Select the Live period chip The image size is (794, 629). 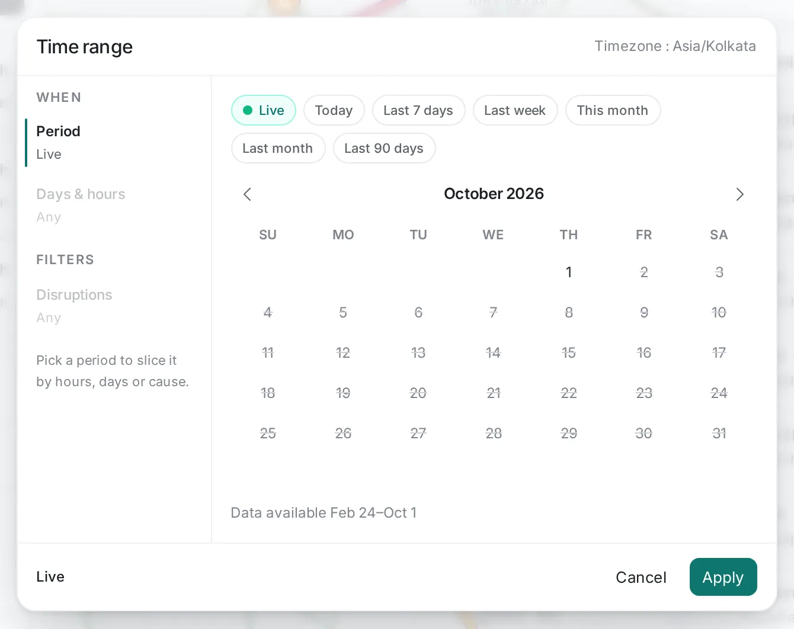click(264, 110)
